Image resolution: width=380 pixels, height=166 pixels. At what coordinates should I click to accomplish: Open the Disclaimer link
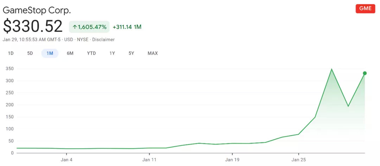103,39
